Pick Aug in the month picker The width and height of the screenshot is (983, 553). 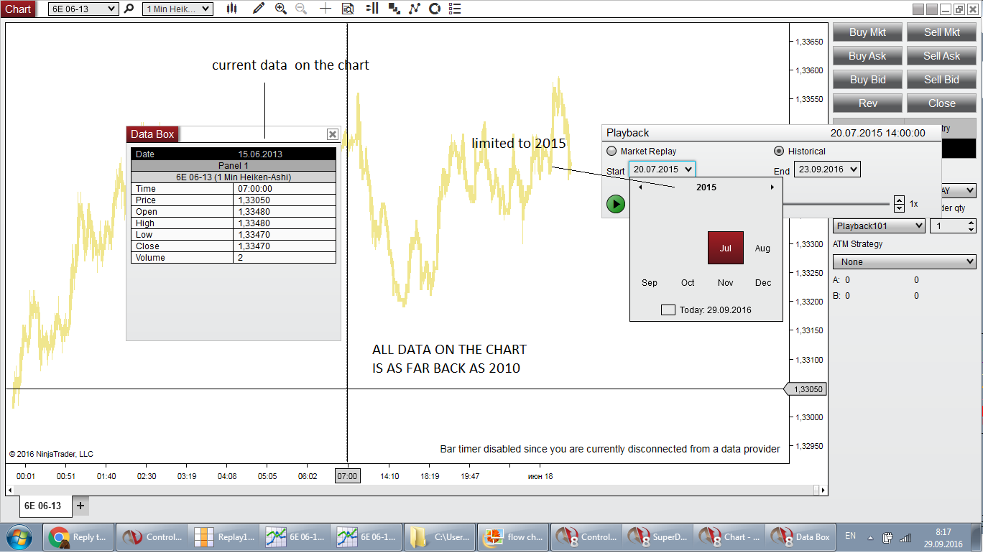pyautogui.click(x=762, y=248)
